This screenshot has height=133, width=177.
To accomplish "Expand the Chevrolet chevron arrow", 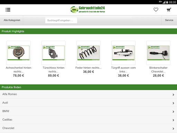I will (173, 128).
